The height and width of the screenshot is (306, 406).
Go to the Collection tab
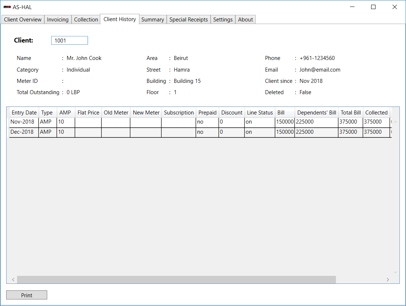(x=86, y=20)
